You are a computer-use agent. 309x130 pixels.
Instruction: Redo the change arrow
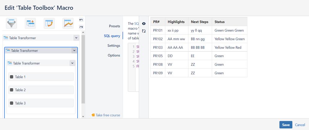(x=81, y=27)
